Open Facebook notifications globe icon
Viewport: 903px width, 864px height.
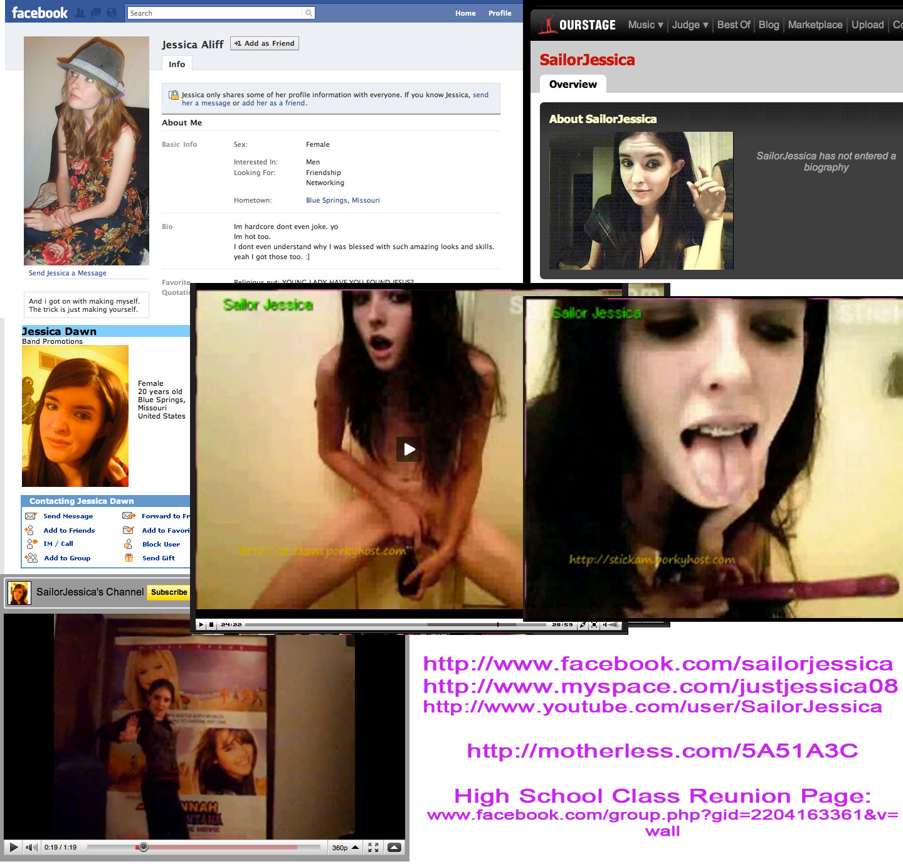point(112,13)
